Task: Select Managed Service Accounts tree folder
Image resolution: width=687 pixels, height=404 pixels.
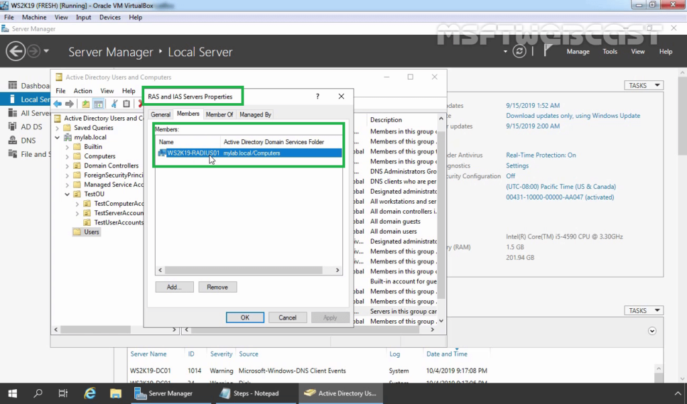Action: click(109, 185)
